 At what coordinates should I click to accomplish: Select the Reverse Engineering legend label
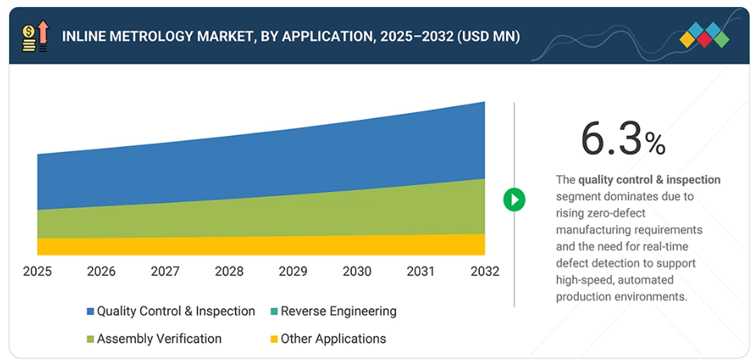click(339, 311)
